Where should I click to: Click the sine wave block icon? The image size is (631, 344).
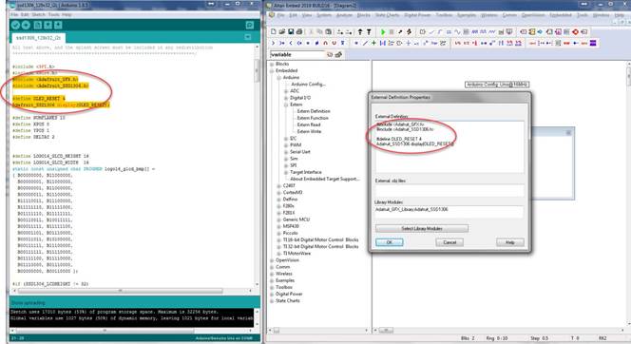[457, 31]
